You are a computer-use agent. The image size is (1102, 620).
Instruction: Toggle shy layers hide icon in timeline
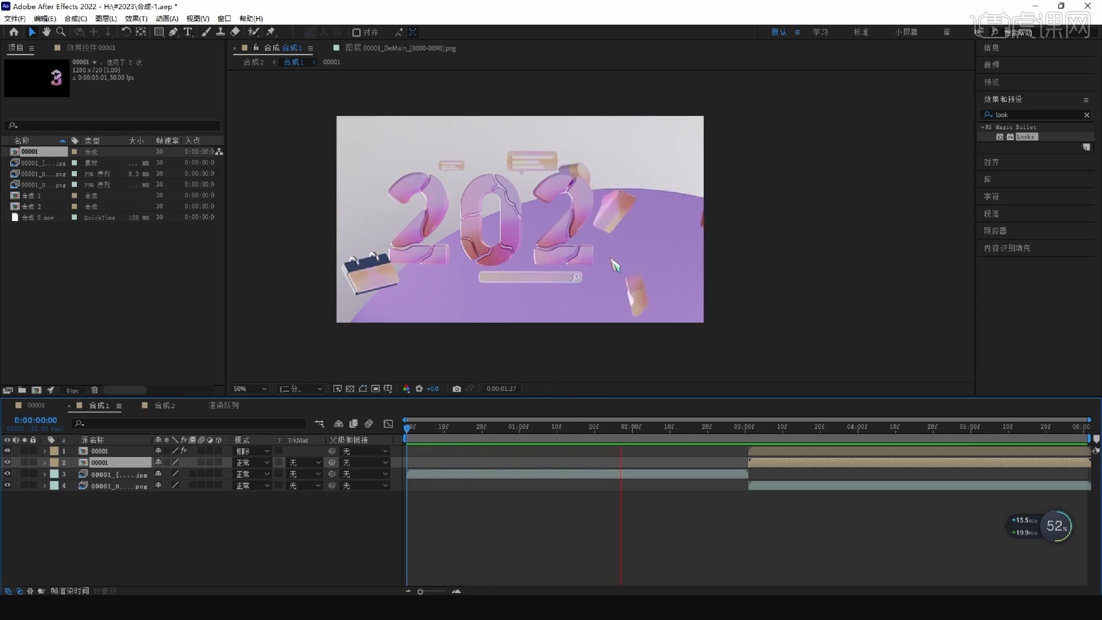click(x=339, y=424)
